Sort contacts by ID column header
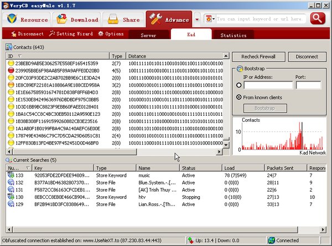Screen dimensions: 332x246 pos(58,56)
